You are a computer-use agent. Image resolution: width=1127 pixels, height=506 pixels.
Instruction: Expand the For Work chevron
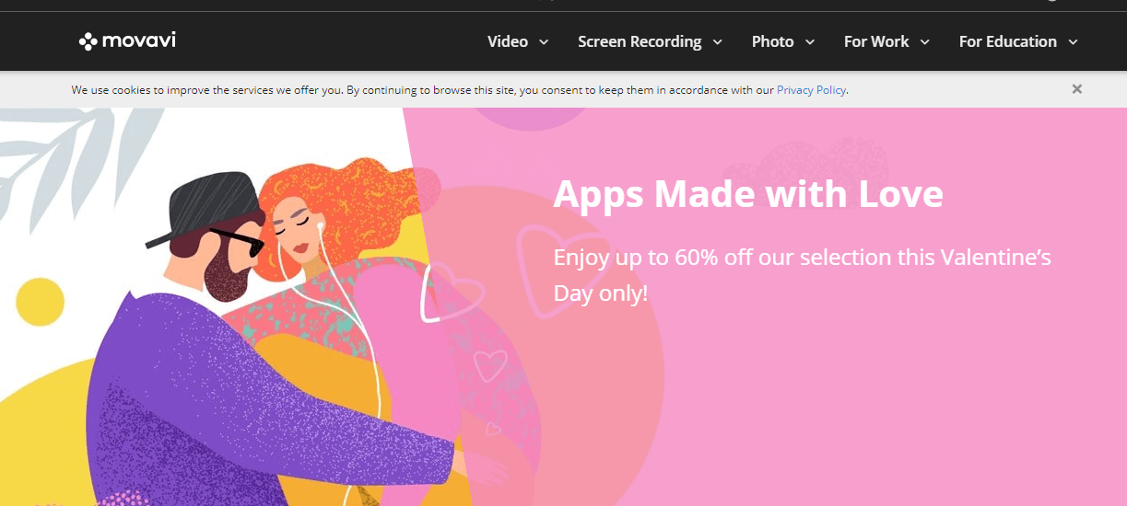(924, 42)
